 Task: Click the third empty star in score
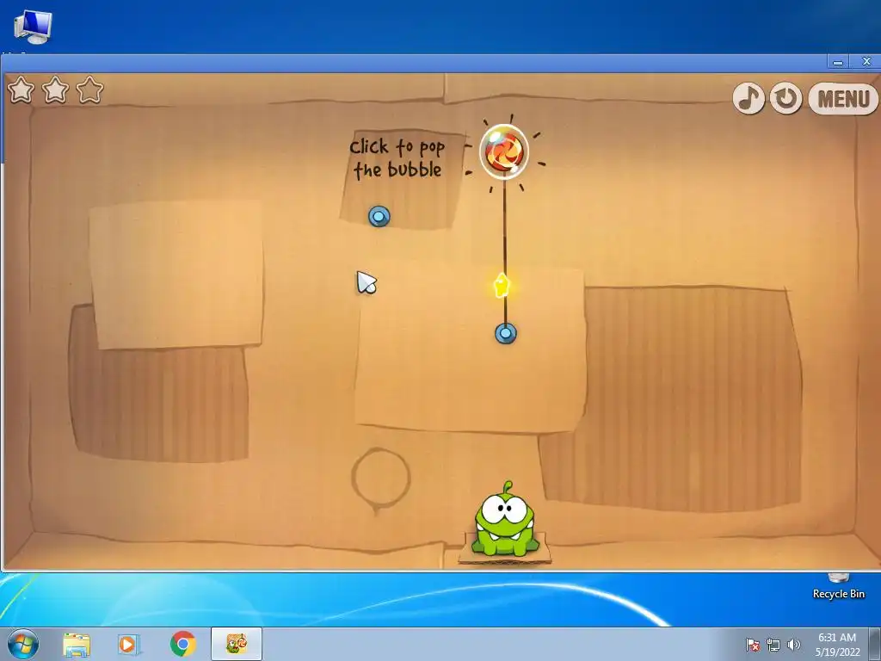pos(89,90)
